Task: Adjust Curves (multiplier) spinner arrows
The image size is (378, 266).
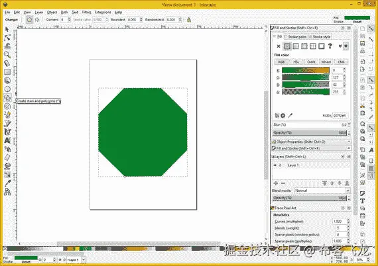Action: point(348,221)
